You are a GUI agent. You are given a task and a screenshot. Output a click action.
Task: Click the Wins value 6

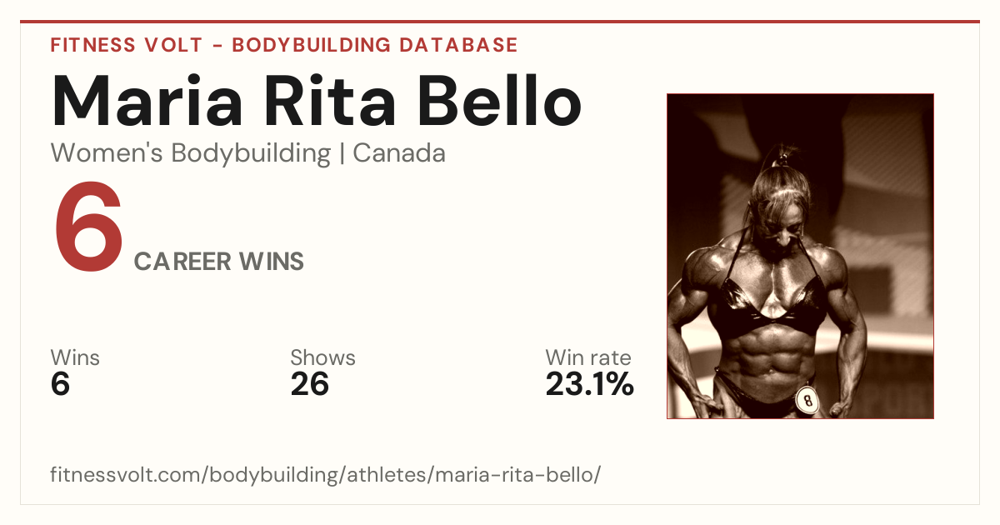click(60, 384)
